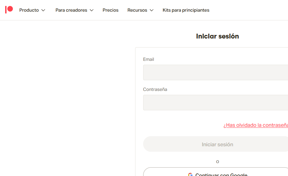Image resolution: width=288 pixels, height=176 pixels.
Task: Click the "o" separator below sign-in button
Action: [x=217, y=161]
